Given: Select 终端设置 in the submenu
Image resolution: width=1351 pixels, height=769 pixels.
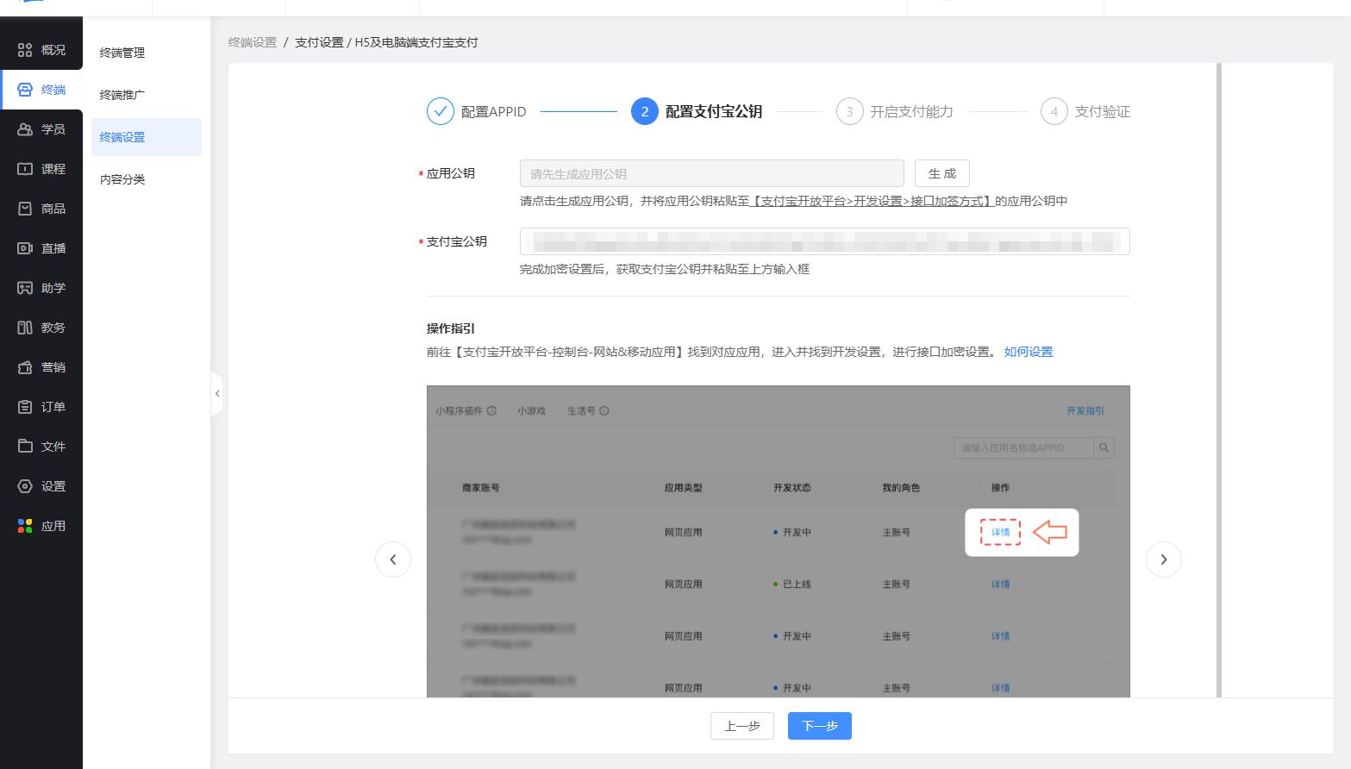Looking at the screenshot, I should [x=147, y=137].
